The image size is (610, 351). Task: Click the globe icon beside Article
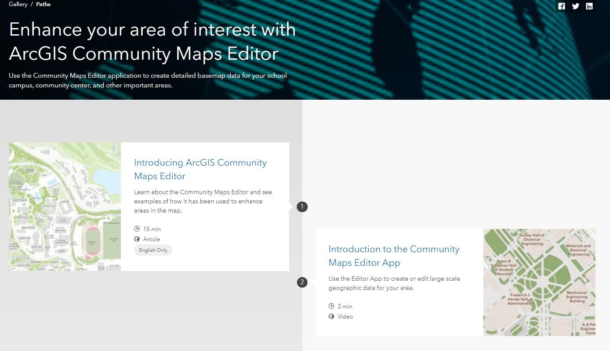click(137, 239)
